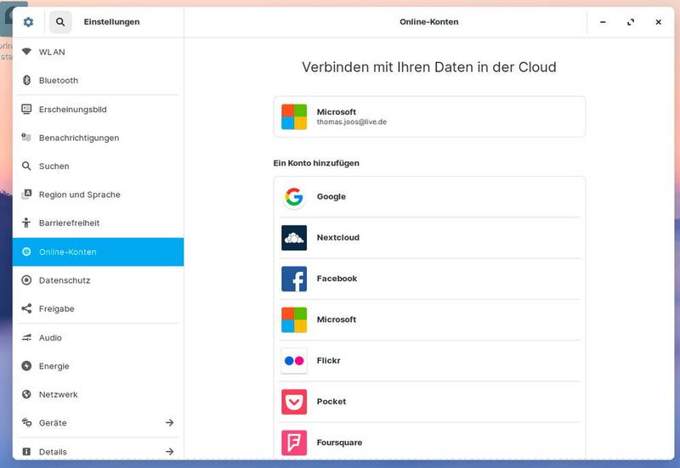680x468 pixels.
Task: Click the Audio icon in sidebar
Action: click(26, 337)
